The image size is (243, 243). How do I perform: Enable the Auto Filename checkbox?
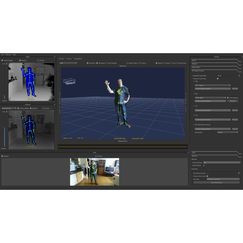pyautogui.click(x=204, y=165)
